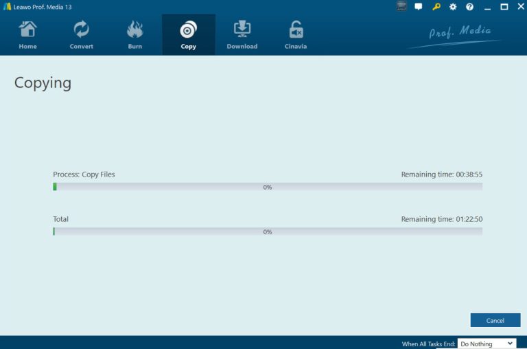Close the Leawo Prof. Media window
This screenshot has width=527, height=349.
[519, 7]
